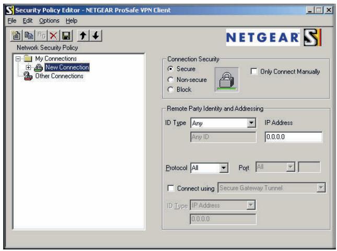Click the padlock security image

click(x=227, y=80)
